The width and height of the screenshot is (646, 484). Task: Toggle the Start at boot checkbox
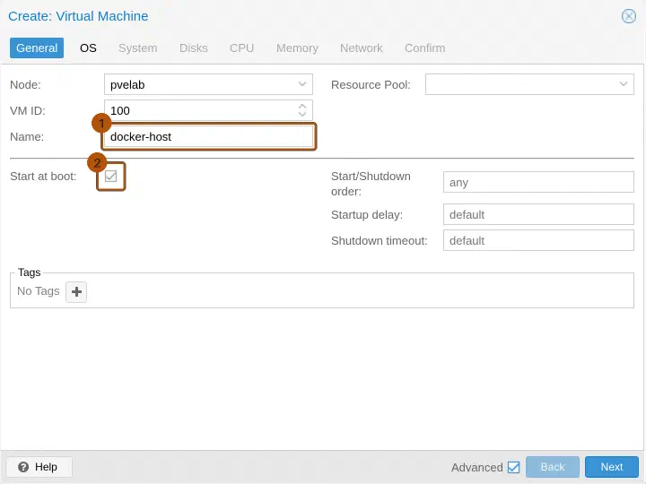coord(111,177)
